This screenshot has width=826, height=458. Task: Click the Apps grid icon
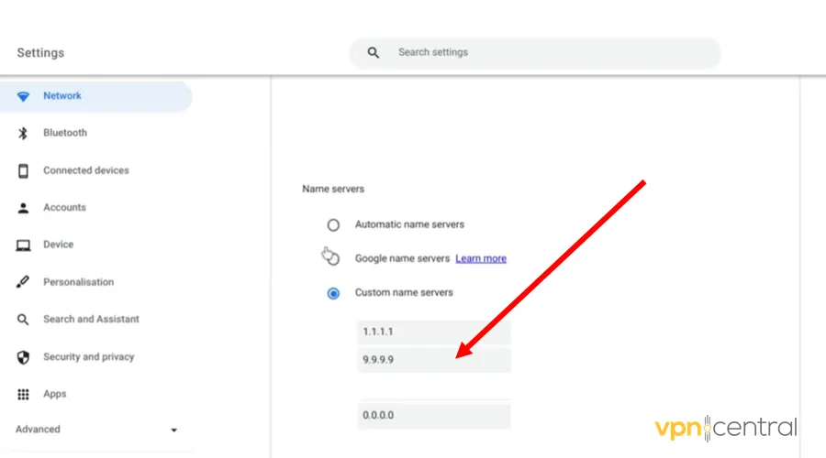point(23,395)
